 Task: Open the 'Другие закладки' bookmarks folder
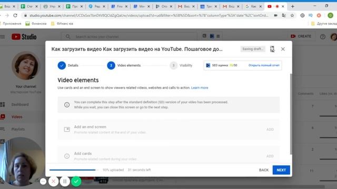[324, 24]
